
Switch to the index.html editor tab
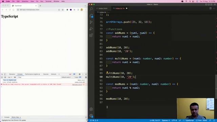pyautogui.click(x=103, y=8)
